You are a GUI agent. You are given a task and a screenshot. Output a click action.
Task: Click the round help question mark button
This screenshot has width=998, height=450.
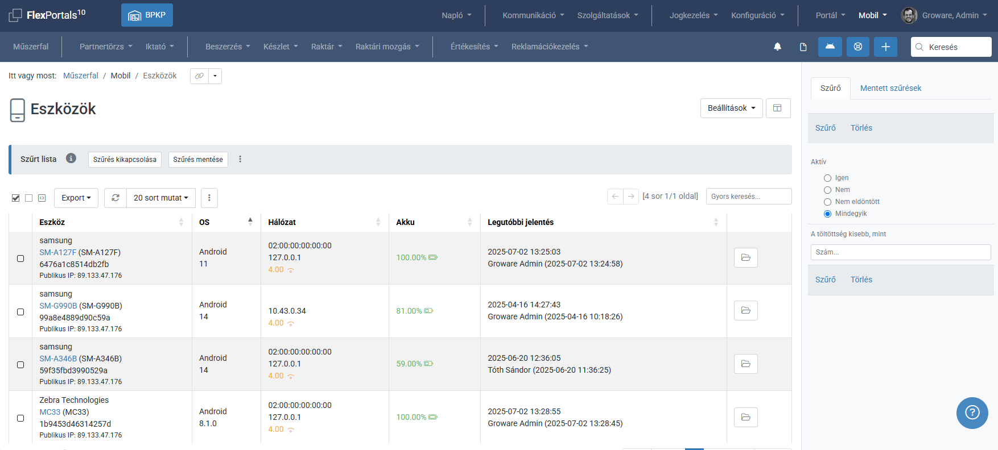pyautogui.click(x=972, y=413)
